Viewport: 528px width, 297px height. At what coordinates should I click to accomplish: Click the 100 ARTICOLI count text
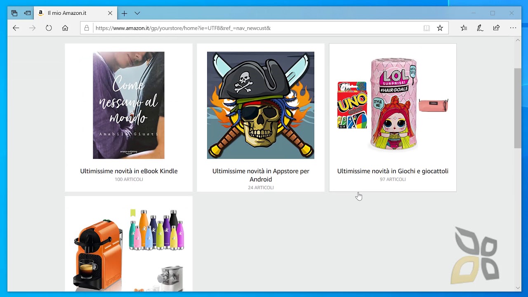point(129,179)
